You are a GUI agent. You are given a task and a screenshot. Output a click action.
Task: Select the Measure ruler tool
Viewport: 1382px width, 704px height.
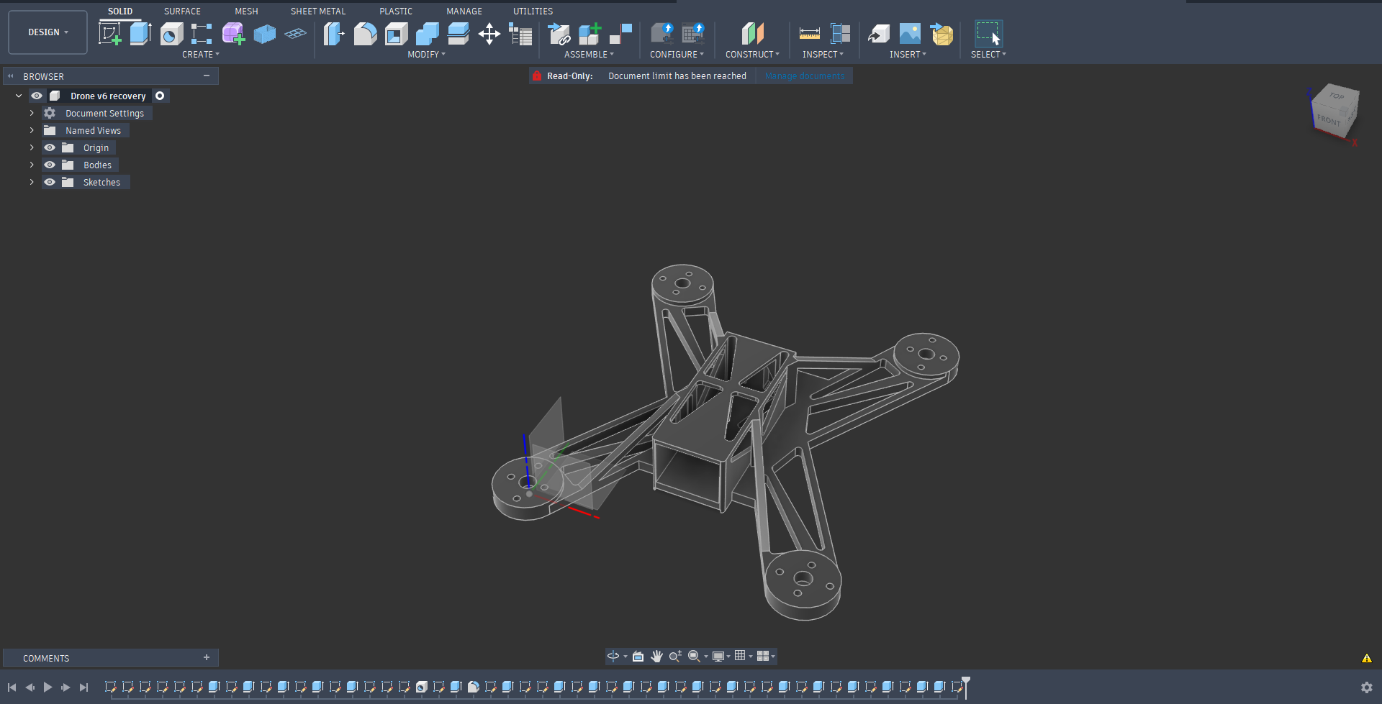pos(809,34)
